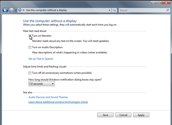
Task: Check Turn off all unnecessary animations
Action: click(30, 73)
